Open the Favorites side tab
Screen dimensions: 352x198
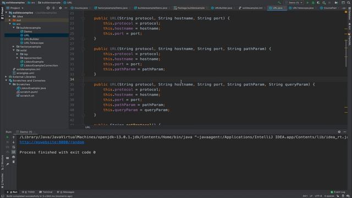tap(2, 180)
